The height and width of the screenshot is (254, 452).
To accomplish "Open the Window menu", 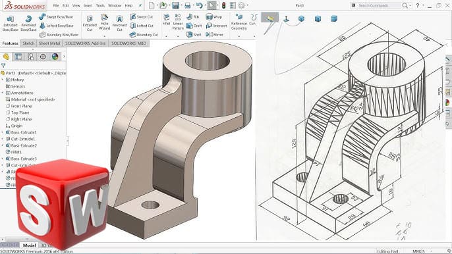I will 115,5.
